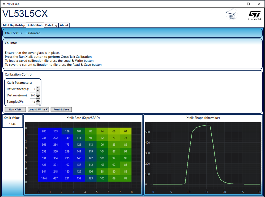This screenshot has width=265, height=197.
Task: Click the Xtalk Shape (bin/value) chart title
Action: [x=203, y=118]
